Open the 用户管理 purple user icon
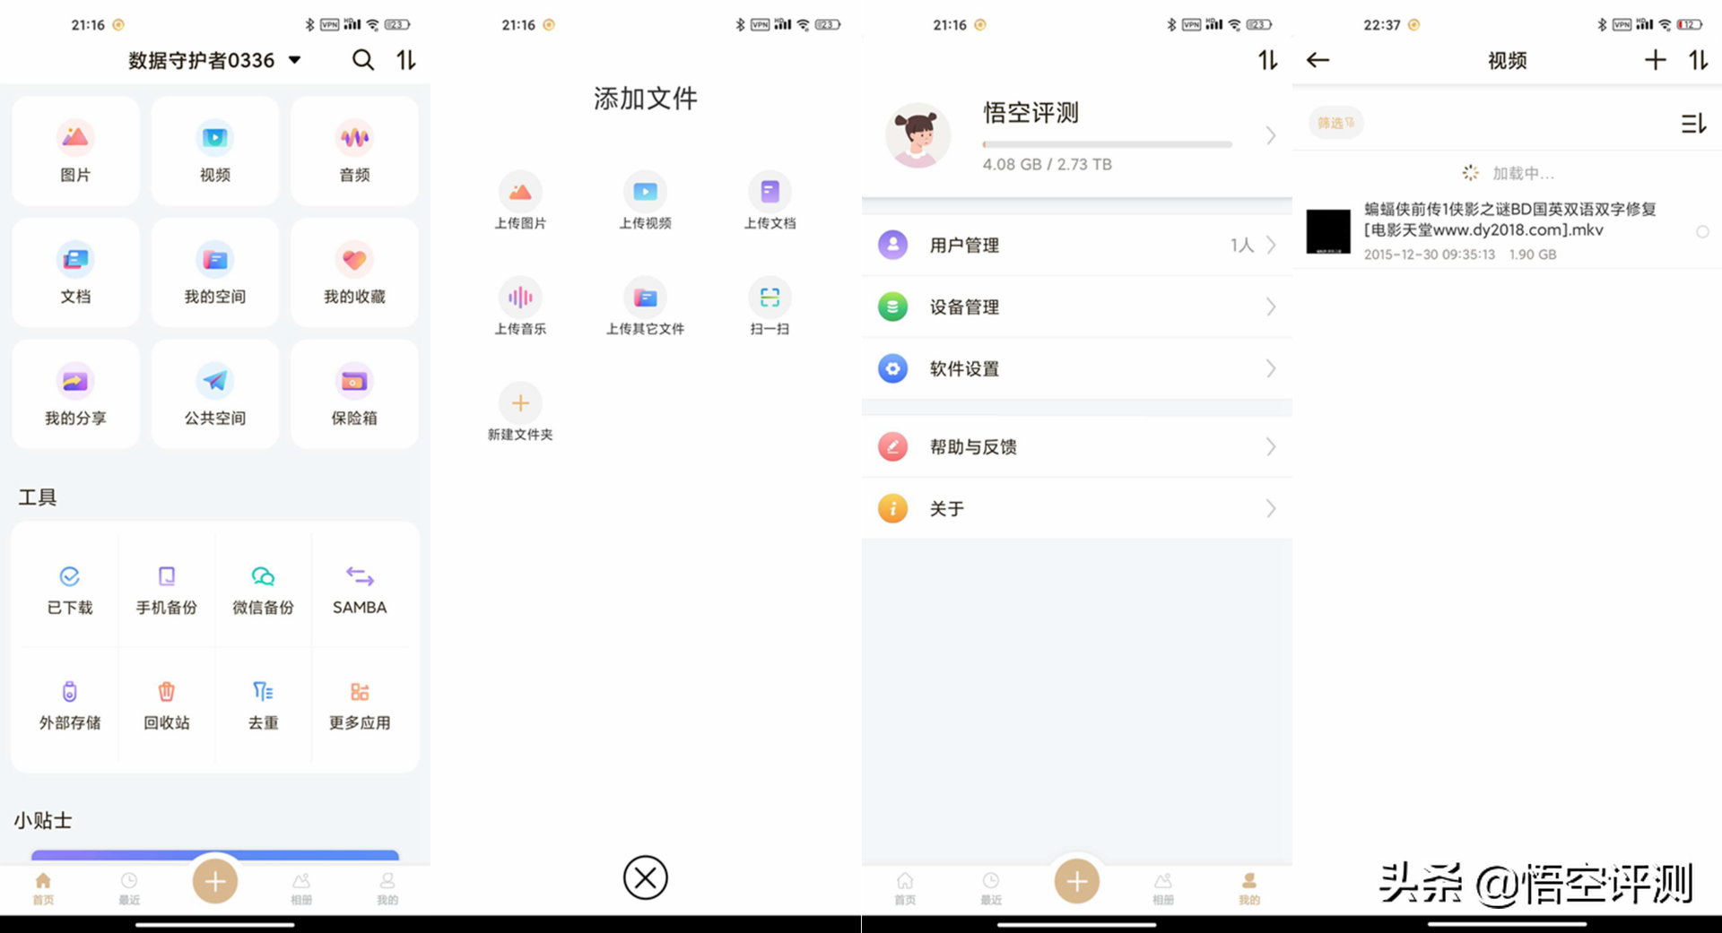This screenshot has height=933, width=1722. point(892,245)
